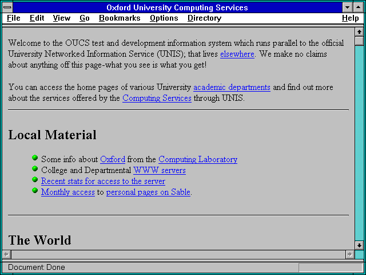Click the vertical scrollbar up arrow
The image size is (366, 275).
tap(359, 32)
